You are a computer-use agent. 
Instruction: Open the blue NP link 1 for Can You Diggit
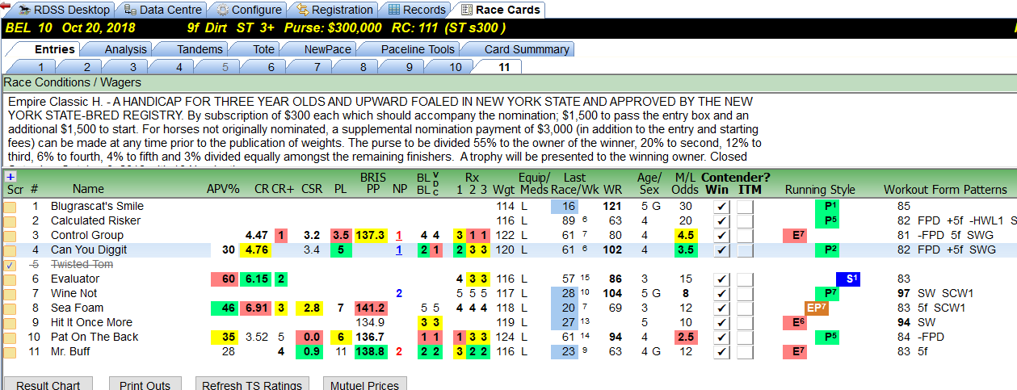click(x=398, y=250)
